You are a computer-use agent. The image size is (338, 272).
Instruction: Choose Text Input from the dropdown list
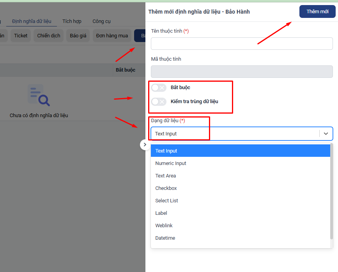[x=166, y=151]
